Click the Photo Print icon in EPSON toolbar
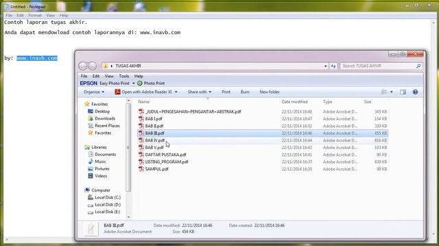439x246 pixels. click(x=140, y=83)
